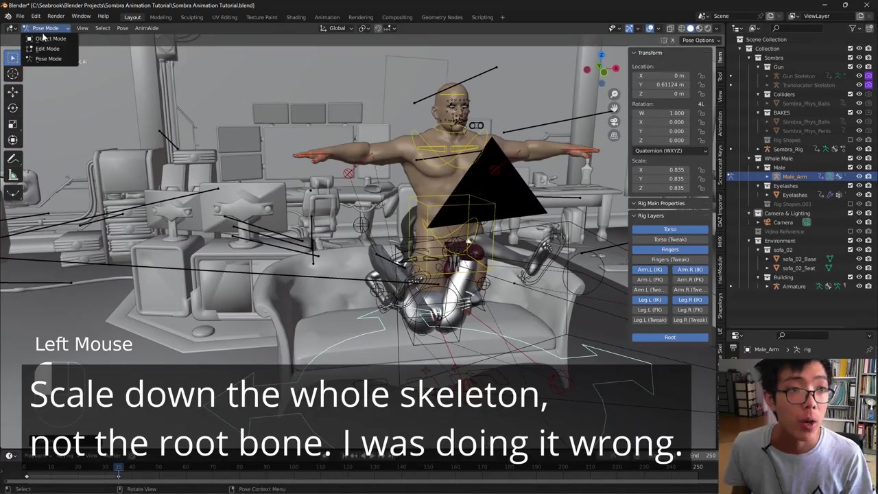878x494 pixels.
Task: Collapse the Rig Main Properties panel
Action: [x=634, y=203]
